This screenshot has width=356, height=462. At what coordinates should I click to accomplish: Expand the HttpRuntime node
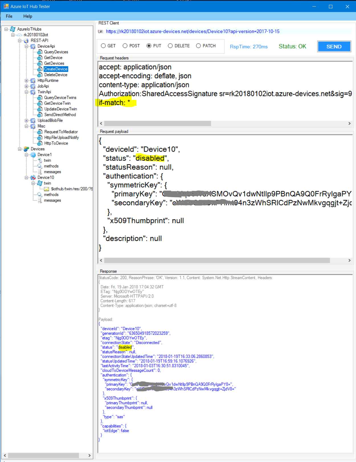coord(26,80)
